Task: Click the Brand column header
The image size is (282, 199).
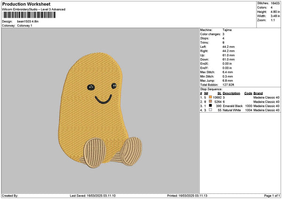Action: [258, 93]
